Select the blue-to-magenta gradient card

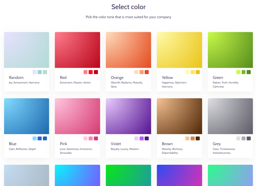pos(179,175)
